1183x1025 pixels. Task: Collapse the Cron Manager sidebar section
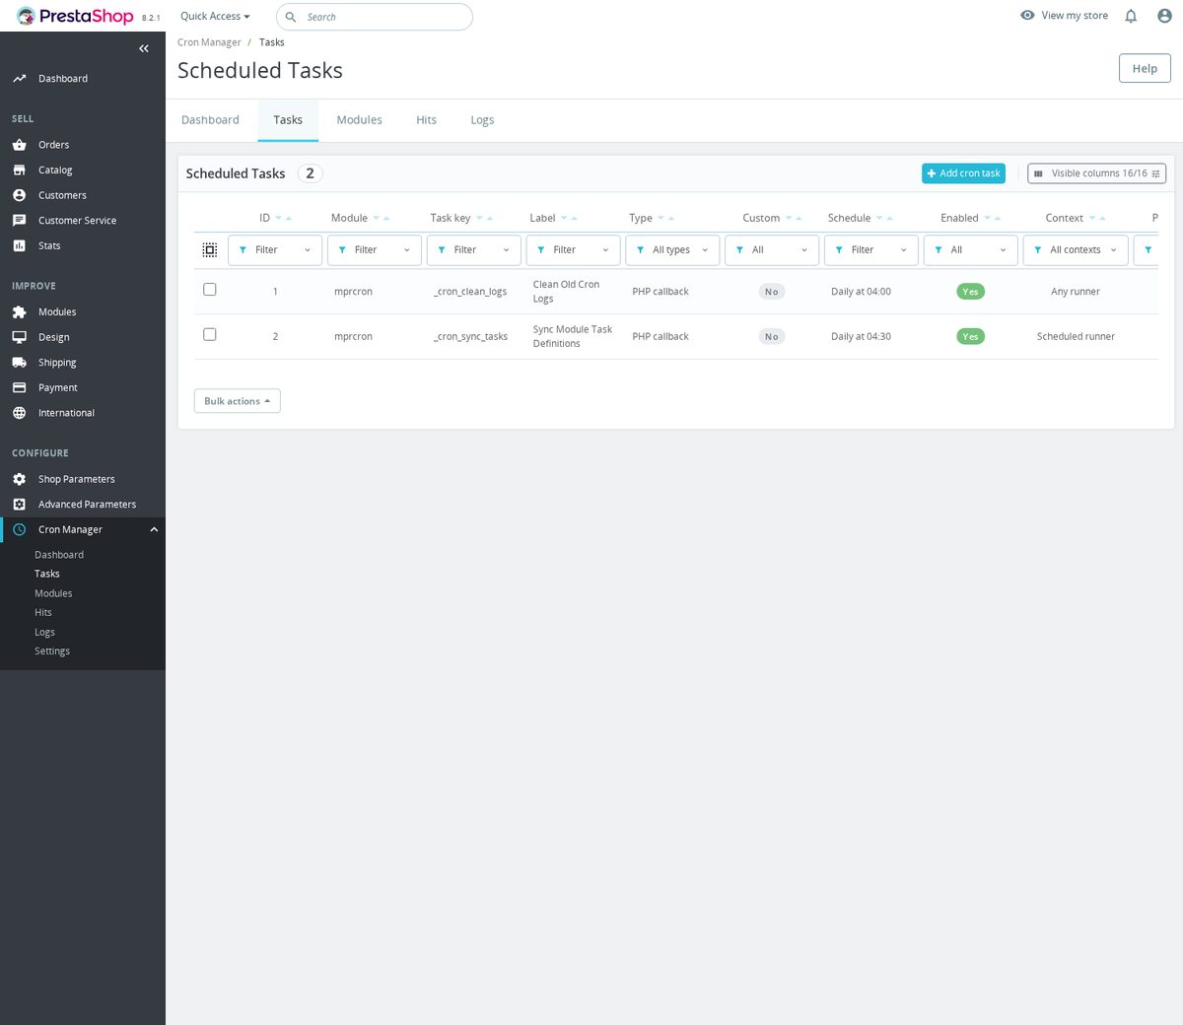(154, 530)
